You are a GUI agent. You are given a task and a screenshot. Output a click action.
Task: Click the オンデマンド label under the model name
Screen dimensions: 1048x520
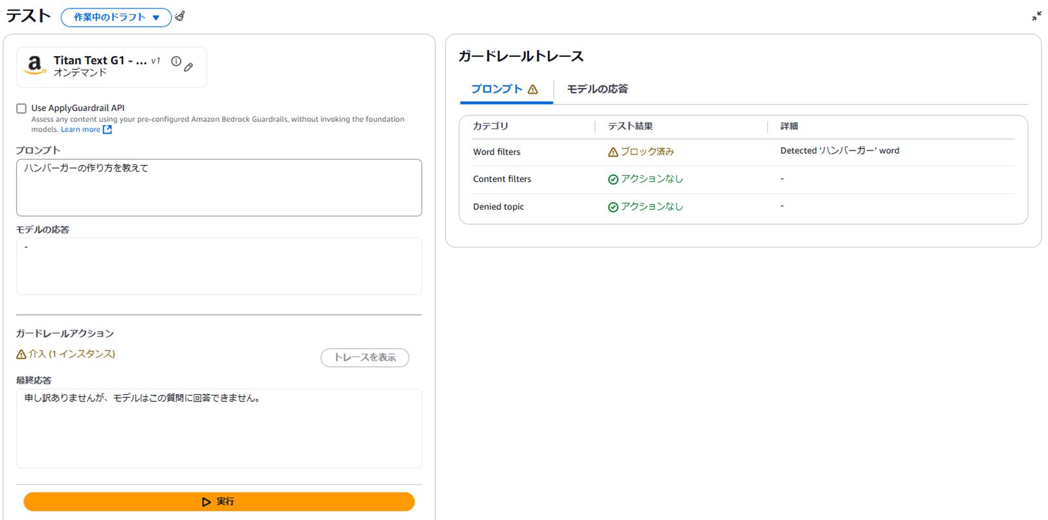[x=80, y=73]
